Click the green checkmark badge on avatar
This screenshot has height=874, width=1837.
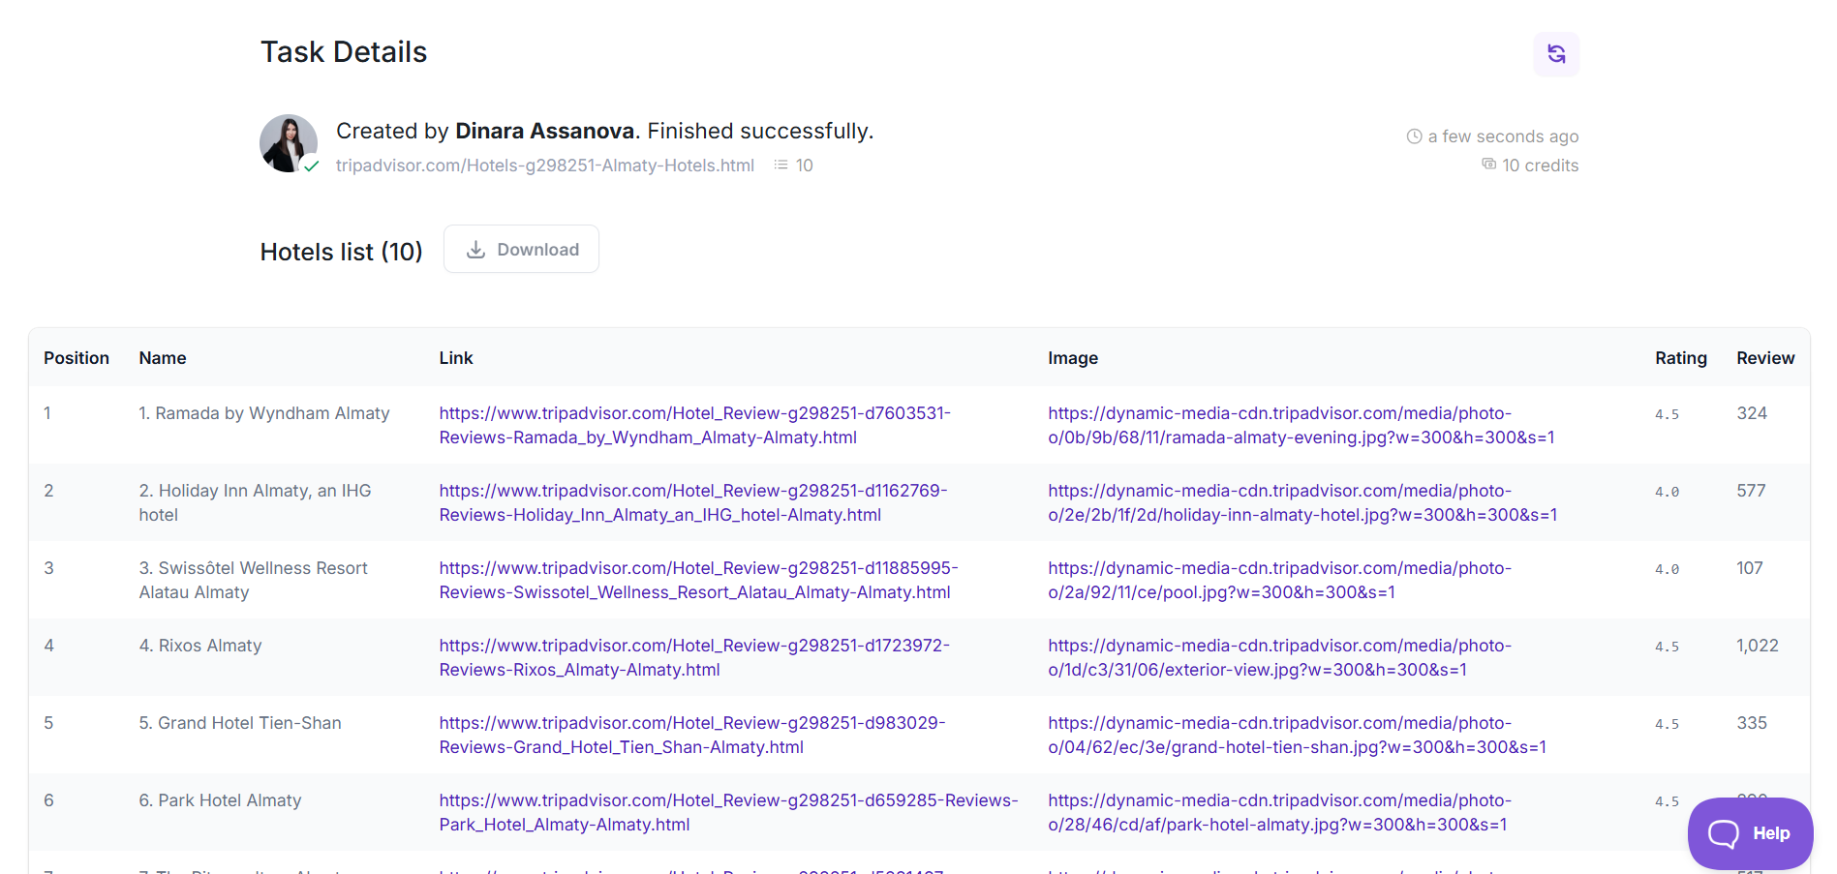tap(311, 166)
